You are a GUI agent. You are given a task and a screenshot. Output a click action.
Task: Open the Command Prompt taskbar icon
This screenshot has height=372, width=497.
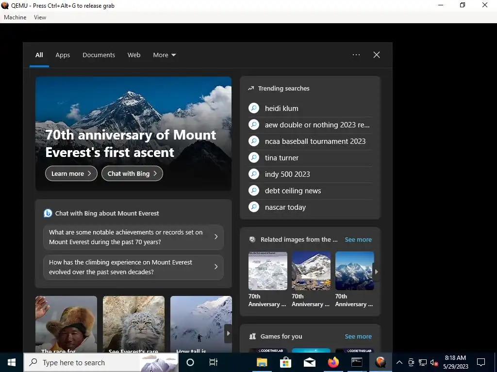click(357, 362)
